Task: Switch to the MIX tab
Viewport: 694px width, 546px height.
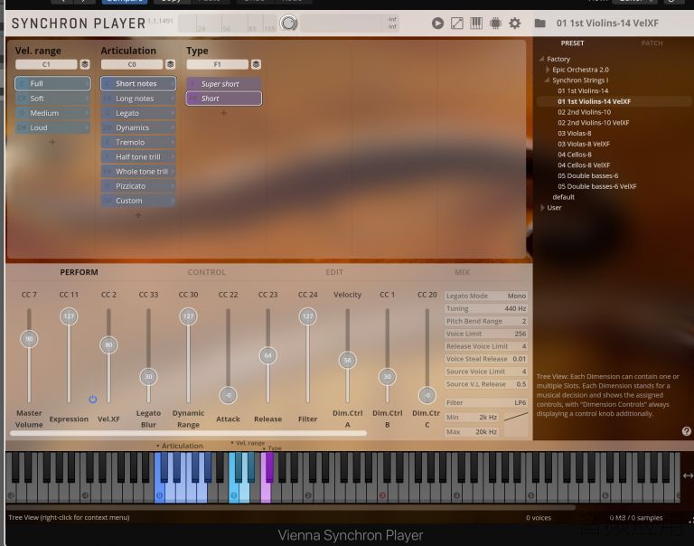Action: [x=462, y=272]
